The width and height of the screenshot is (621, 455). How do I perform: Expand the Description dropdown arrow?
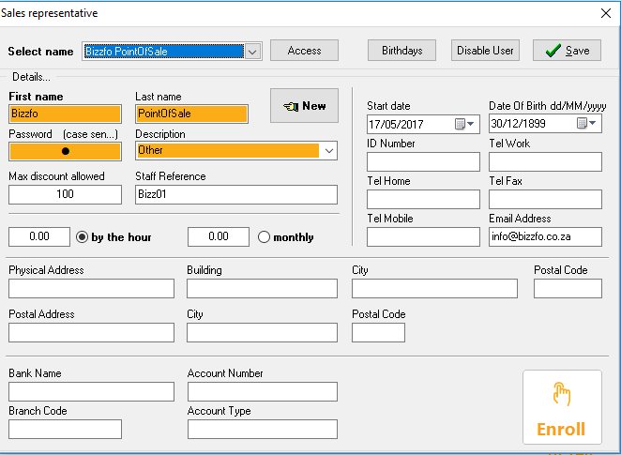[x=328, y=150]
